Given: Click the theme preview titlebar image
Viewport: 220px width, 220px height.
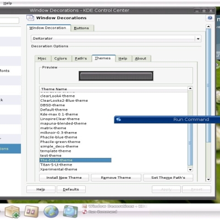Looking at the screenshot, I should pyautogui.click(x=116, y=76).
